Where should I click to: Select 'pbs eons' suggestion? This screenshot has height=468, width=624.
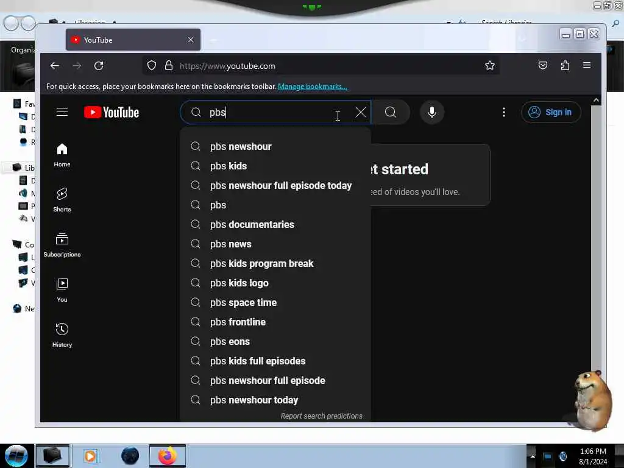[x=275, y=341]
